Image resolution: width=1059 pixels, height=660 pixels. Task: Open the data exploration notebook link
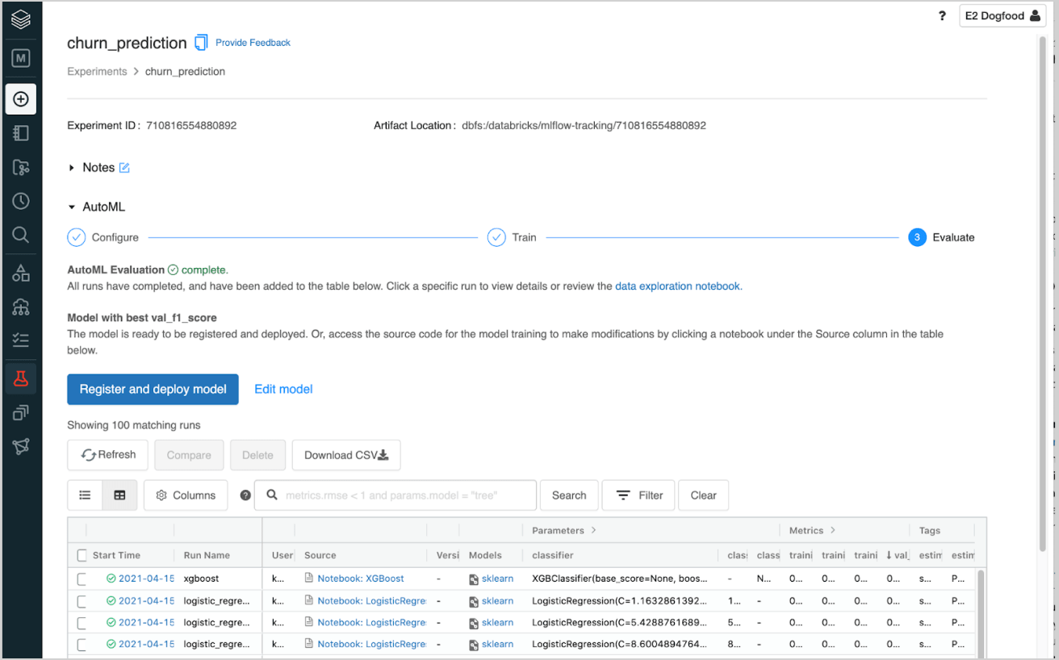coord(678,286)
